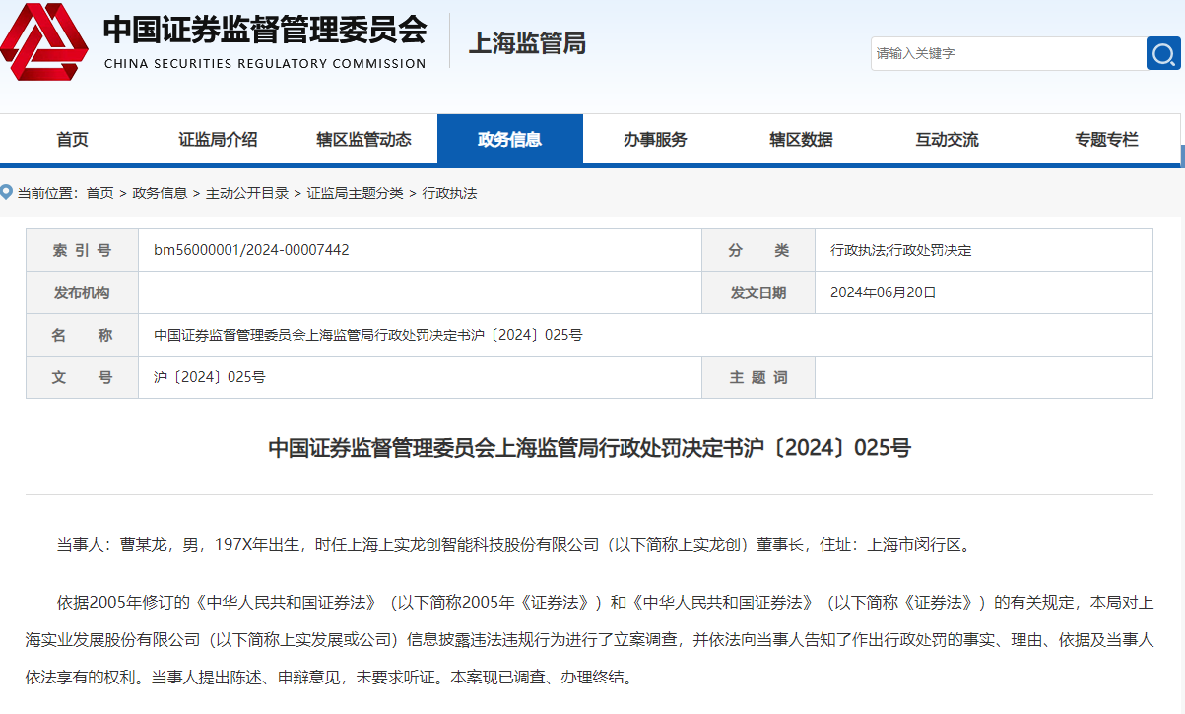Open the 证监局介绍 menu item
The width and height of the screenshot is (1185, 714).
coord(218,140)
